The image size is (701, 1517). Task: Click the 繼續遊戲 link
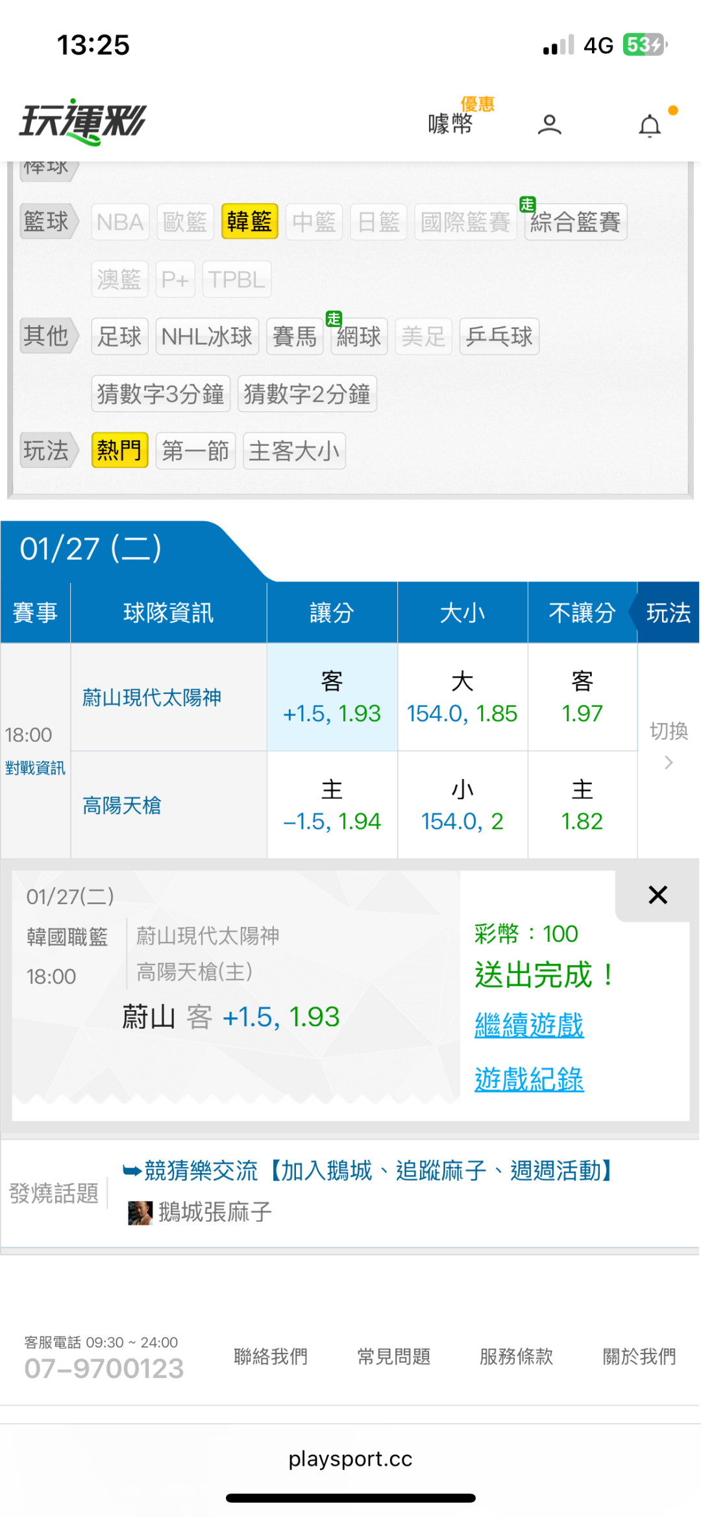pos(529,1025)
